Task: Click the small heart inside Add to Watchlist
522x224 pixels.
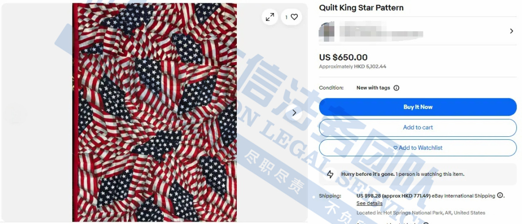Action: (x=395, y=148)
